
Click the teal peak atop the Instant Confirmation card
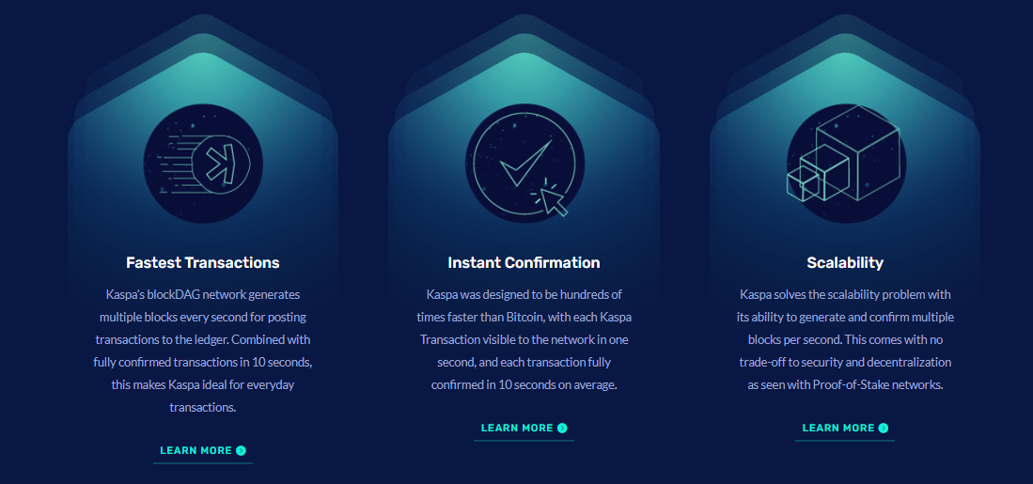coord(524,66)
